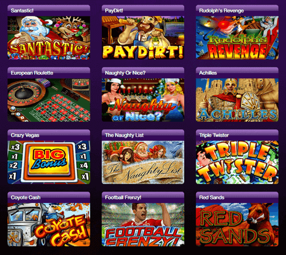Select the Crazy Vegas title label
This screenshot has width=286, height=255.
(x=25, y=136)
